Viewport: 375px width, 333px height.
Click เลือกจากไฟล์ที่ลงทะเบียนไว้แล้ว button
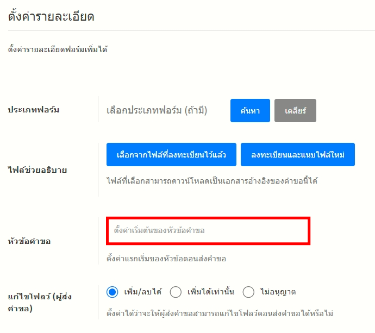(x=171, y=155)
